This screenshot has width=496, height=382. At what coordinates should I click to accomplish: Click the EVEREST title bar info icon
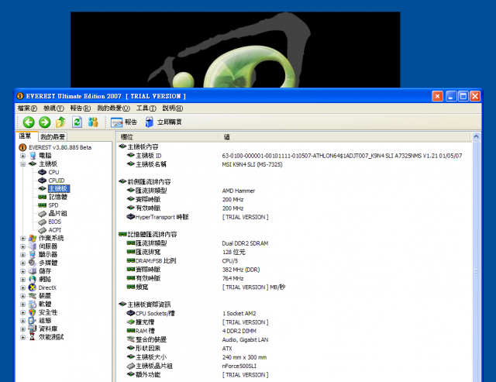[x=20, y=96]
